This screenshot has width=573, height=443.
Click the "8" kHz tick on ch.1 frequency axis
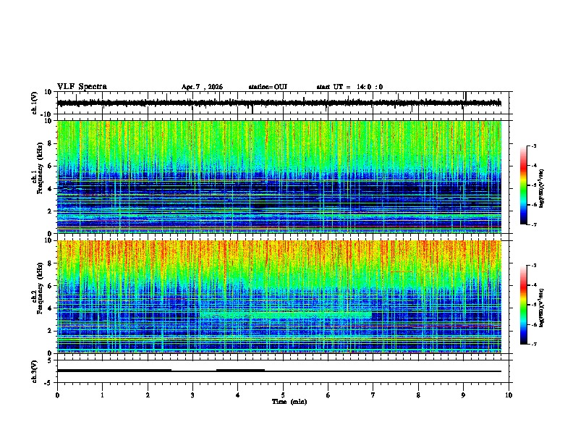pos(50,143)
